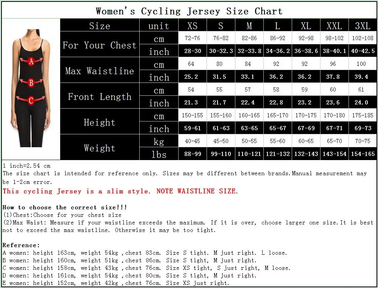Select the weight kg range for XXL
The width and height of the screenshot is (378, 288).
(334, 141)
